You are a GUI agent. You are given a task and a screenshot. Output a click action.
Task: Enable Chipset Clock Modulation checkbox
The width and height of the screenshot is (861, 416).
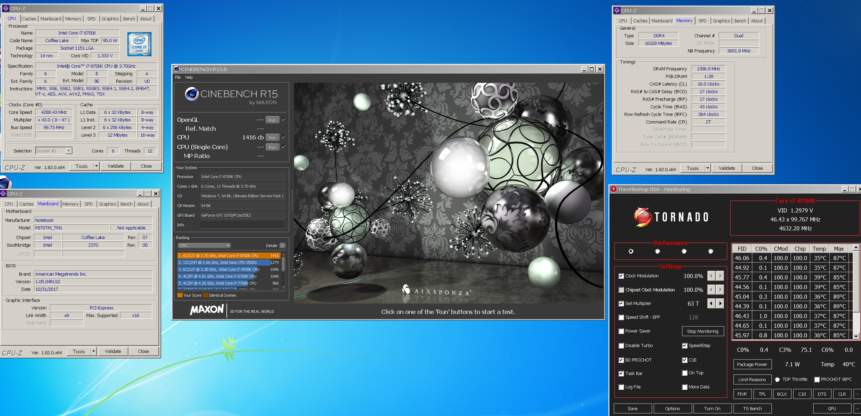[621, 290]
